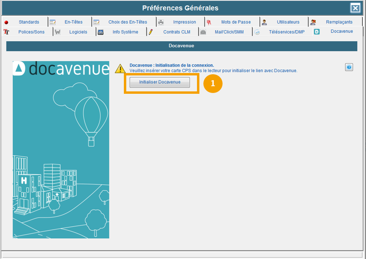Select the Choix des En-Têtes tab
Image resolution: width=366 pixels, height=259 pixels.
click(127, 22)
